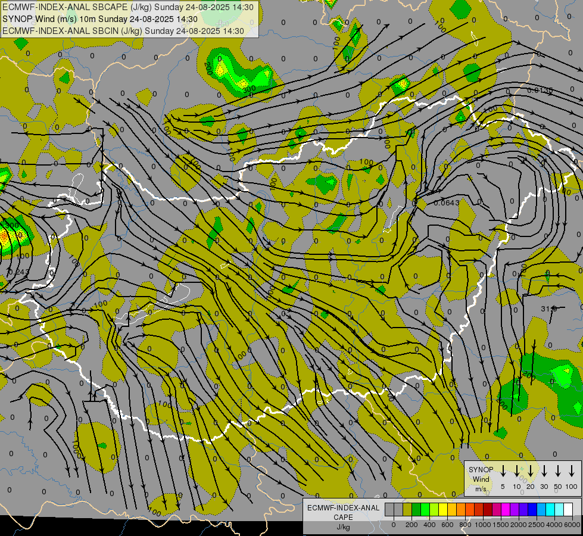Click the '31.9' value on the map

pos(549,308)
